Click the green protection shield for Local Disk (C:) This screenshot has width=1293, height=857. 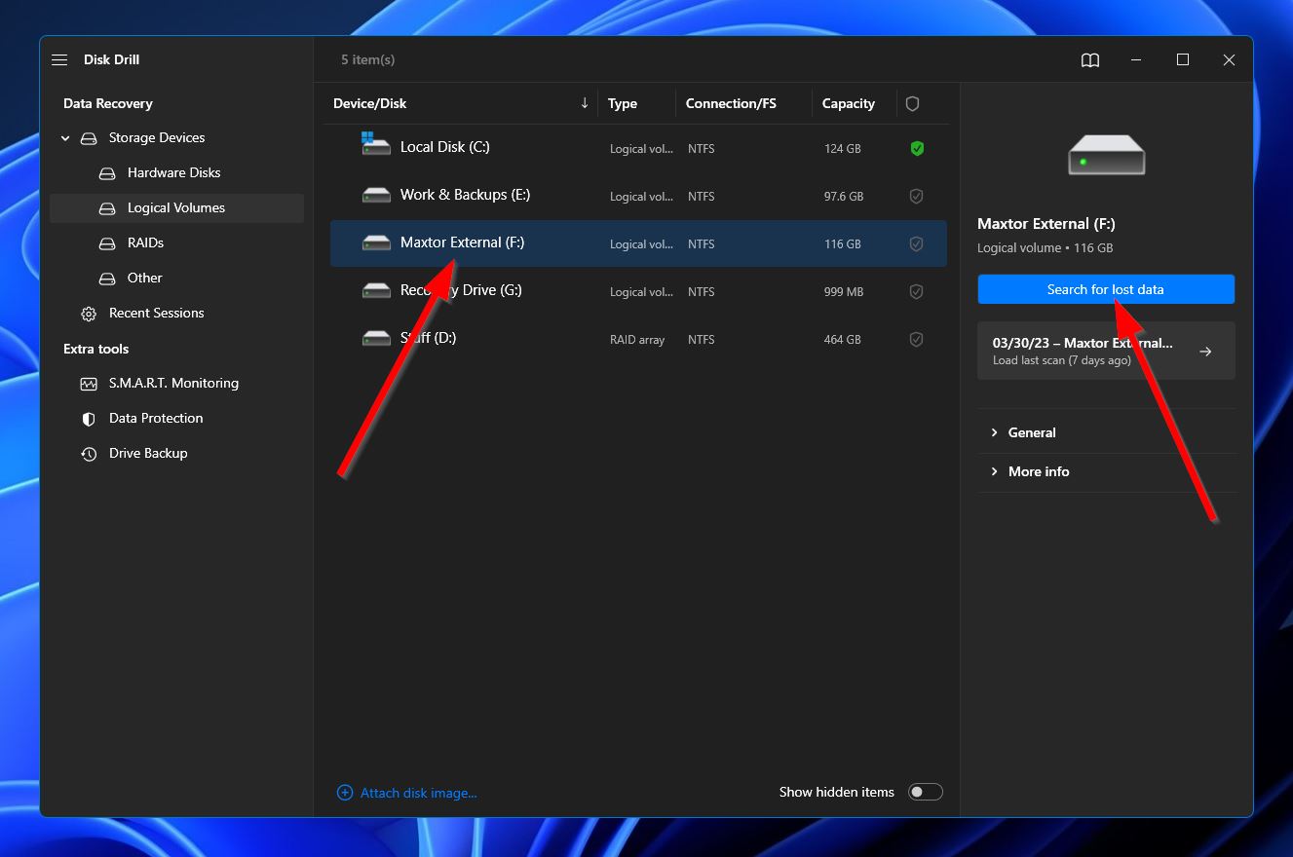click(916, 149)
